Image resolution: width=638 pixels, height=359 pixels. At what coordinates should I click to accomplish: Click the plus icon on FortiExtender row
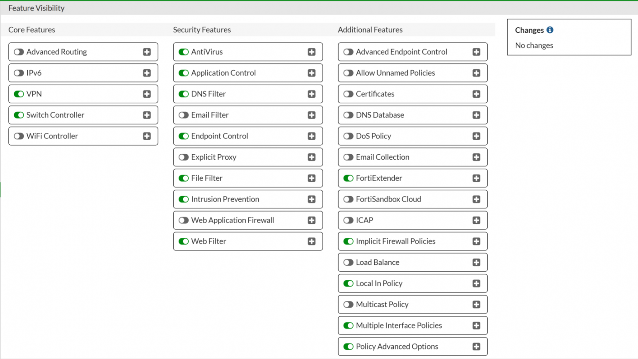476,178
